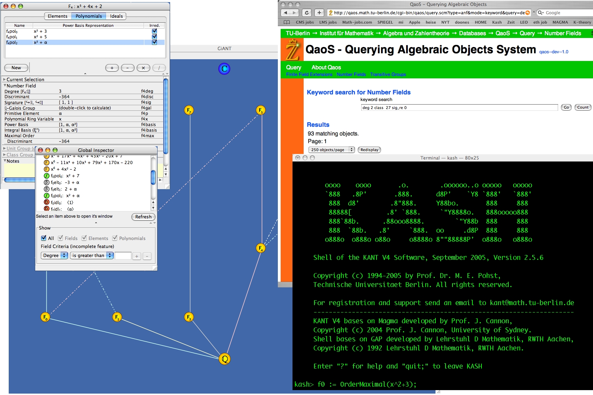
Task: Select the F₄ node in the field lattice graph
Action: point(260,248)
